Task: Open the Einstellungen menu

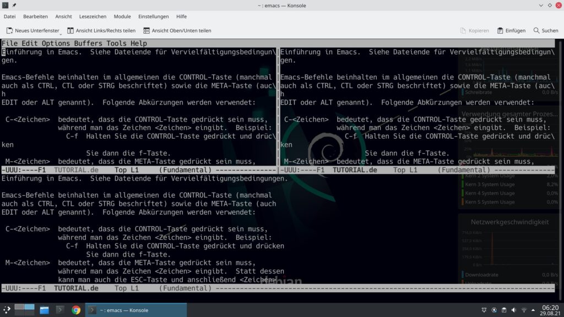Action: [153, 17]
